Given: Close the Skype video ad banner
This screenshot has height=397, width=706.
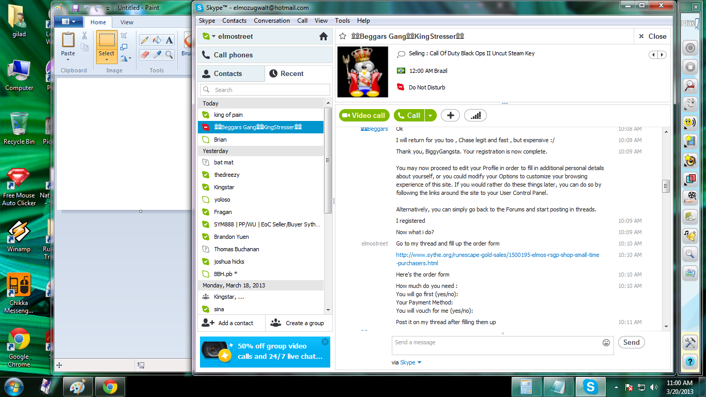Looking at the screenshot, I should [x=325, y=342].
